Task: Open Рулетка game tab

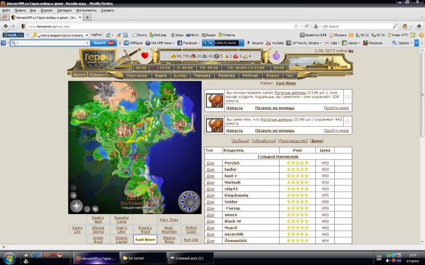Action: tap(226, 75)
